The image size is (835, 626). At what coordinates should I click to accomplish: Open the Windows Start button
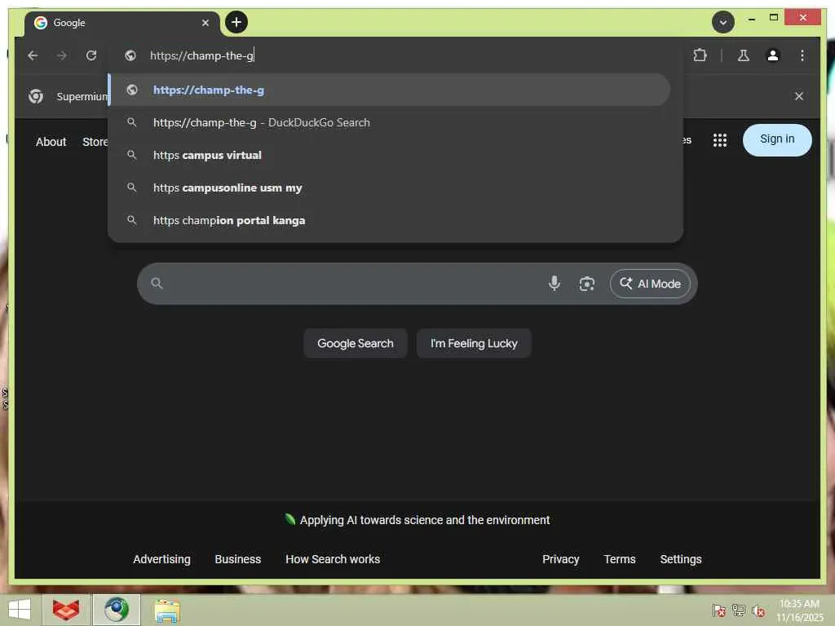[x=20, y=610]
